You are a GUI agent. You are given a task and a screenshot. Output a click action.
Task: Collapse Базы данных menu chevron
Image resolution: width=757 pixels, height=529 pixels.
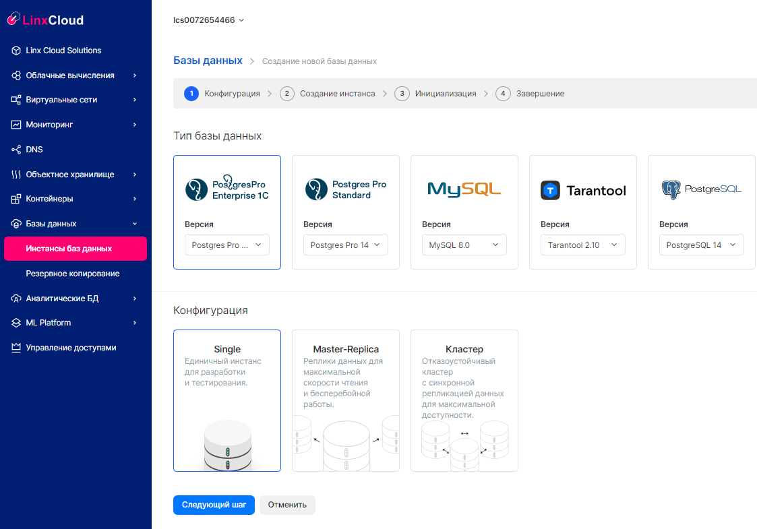pos(135,224)
